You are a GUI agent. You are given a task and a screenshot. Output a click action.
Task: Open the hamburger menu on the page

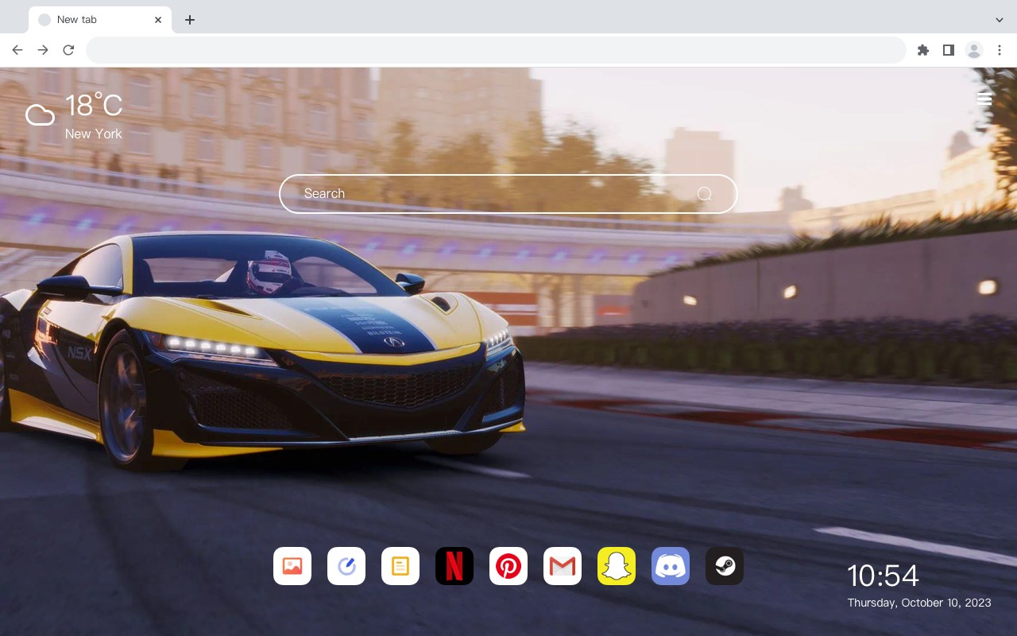tap(984, 99)
